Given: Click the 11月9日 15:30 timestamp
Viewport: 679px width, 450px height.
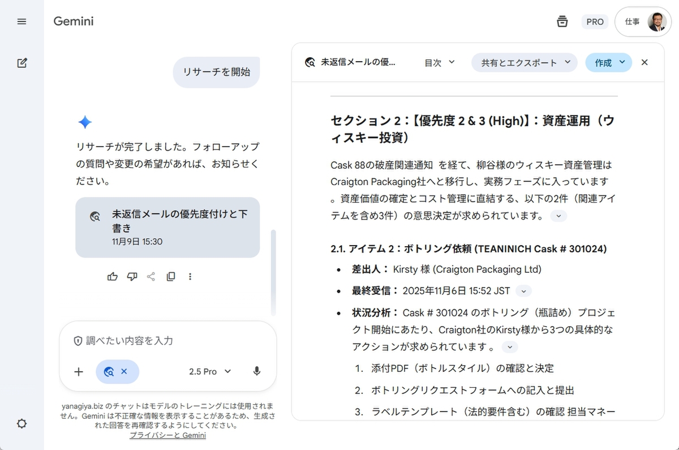Looking at the screenshot, I should (137, 242).
